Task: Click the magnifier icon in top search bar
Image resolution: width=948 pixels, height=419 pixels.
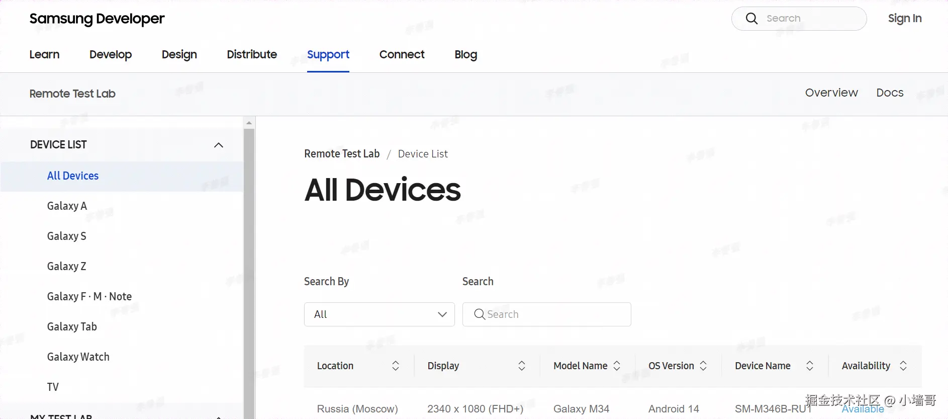Action: pos(751,19)
